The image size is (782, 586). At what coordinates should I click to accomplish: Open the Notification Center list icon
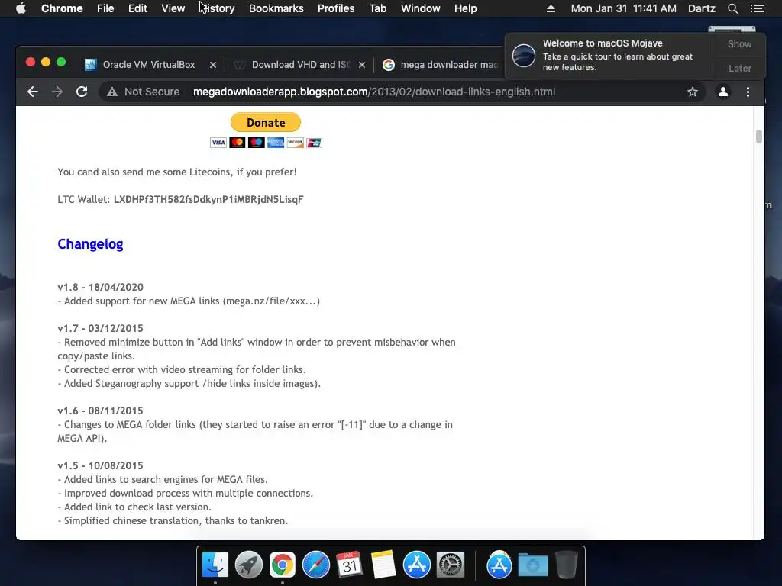click(x=757, y=8)
